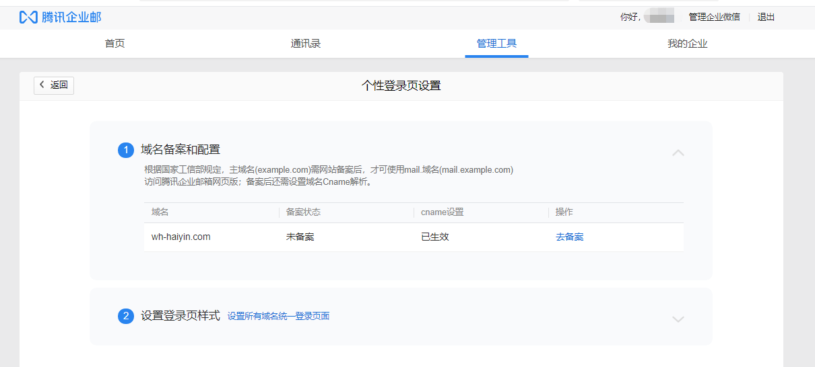This screenshot has height=367, width=815.
Task: Click the step 2 numbered circle icon
Action: (x=126, y=316)
